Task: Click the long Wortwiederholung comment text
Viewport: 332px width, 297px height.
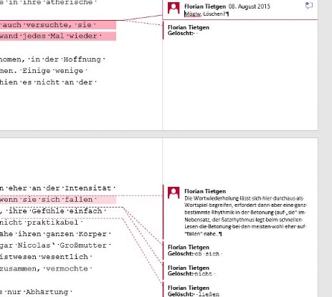Action: [x=245, y=216]
